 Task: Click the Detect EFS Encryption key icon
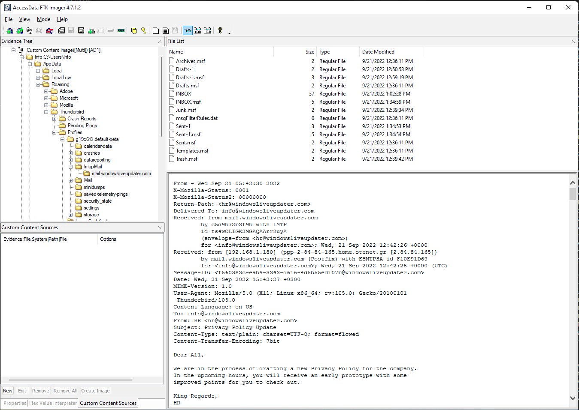143,30
